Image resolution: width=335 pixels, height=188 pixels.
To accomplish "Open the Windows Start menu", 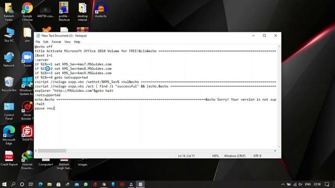I will click(4, 184).
